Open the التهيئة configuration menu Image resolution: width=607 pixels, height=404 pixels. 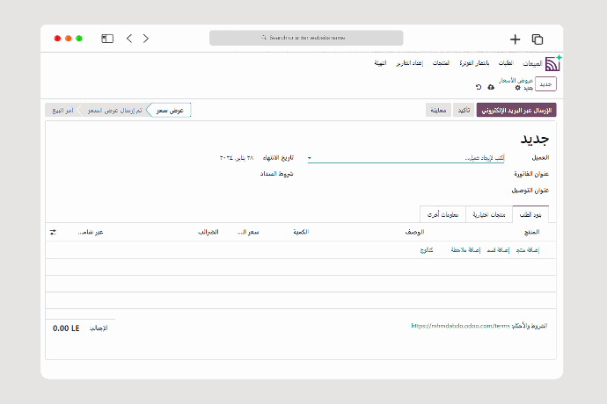point(380,63)
